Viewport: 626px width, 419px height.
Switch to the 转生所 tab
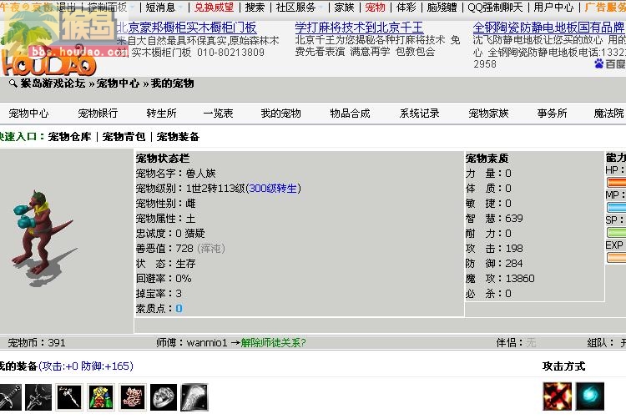coord(161,114)
